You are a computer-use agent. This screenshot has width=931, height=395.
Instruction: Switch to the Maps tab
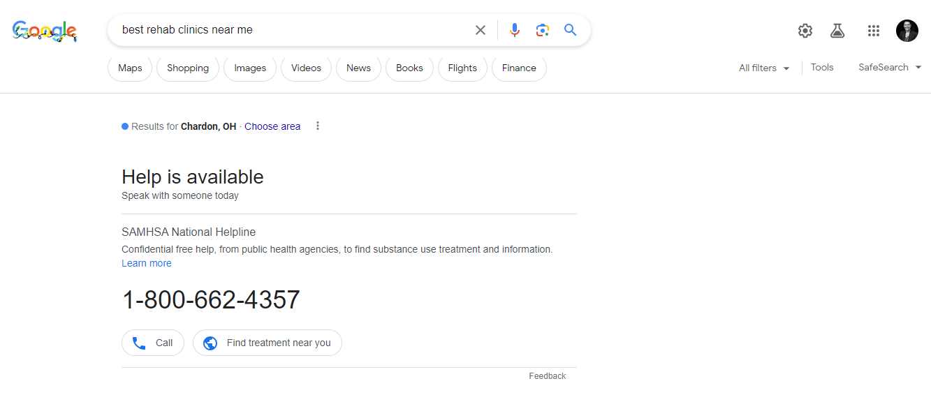(130, 68)
